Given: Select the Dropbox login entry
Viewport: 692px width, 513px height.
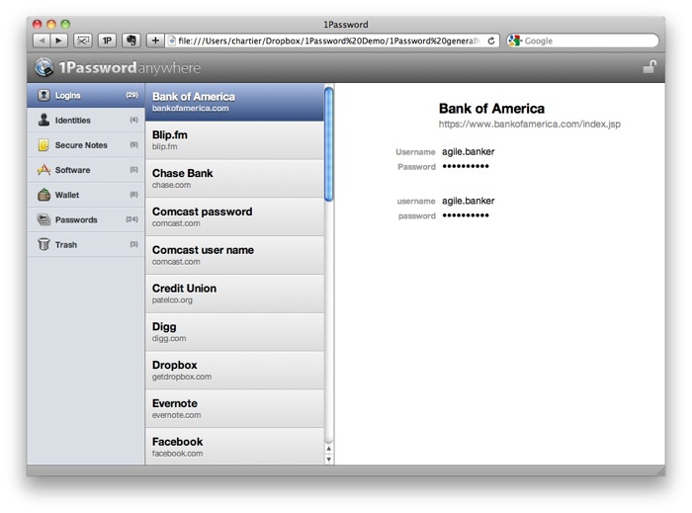Looking at the screenshot, I should click(235, 371).
